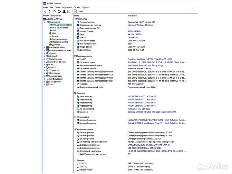Expand the Мультимедиа tree node
Screen dimensions: 232x174
[44, 59]
